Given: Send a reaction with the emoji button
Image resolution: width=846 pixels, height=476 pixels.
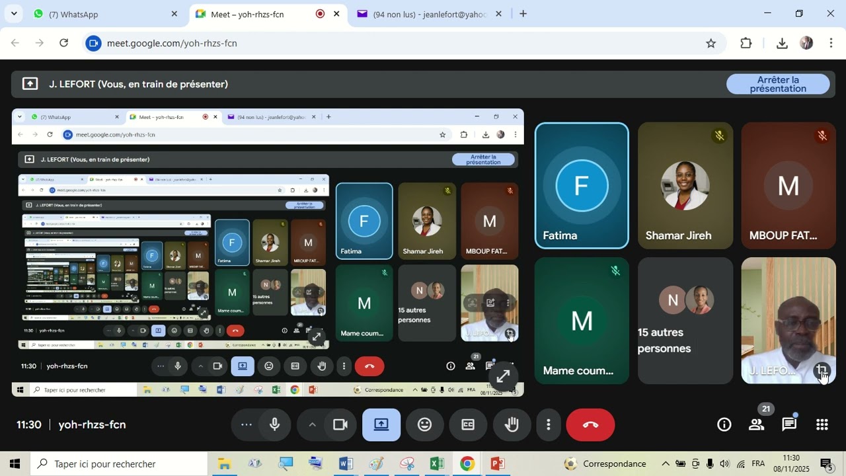Looking at the screenshot, I should 425,424.
